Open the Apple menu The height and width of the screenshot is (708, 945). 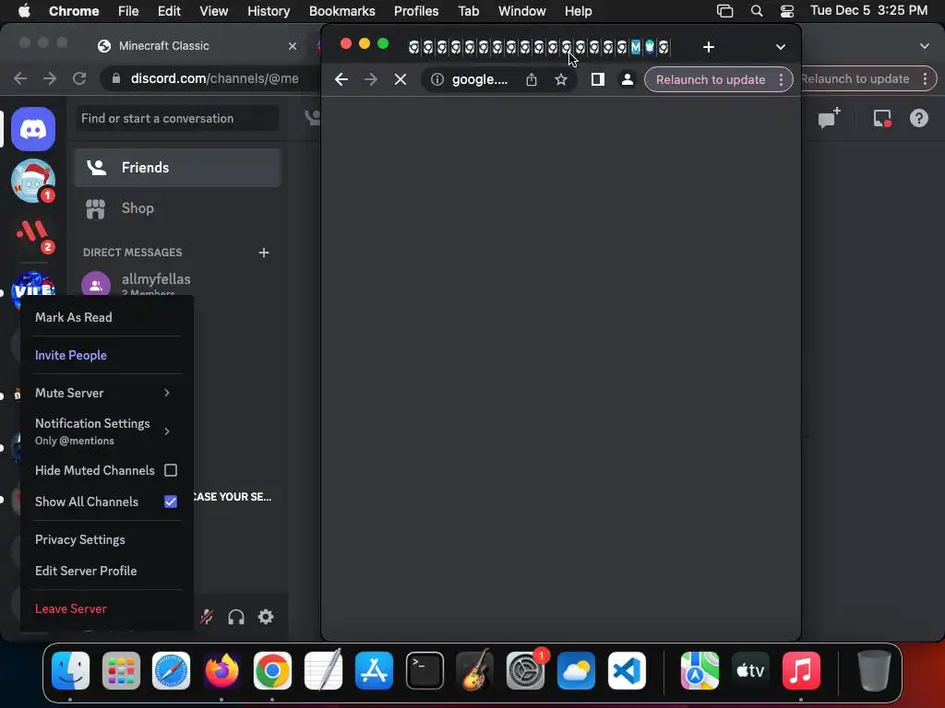[24, 11]
